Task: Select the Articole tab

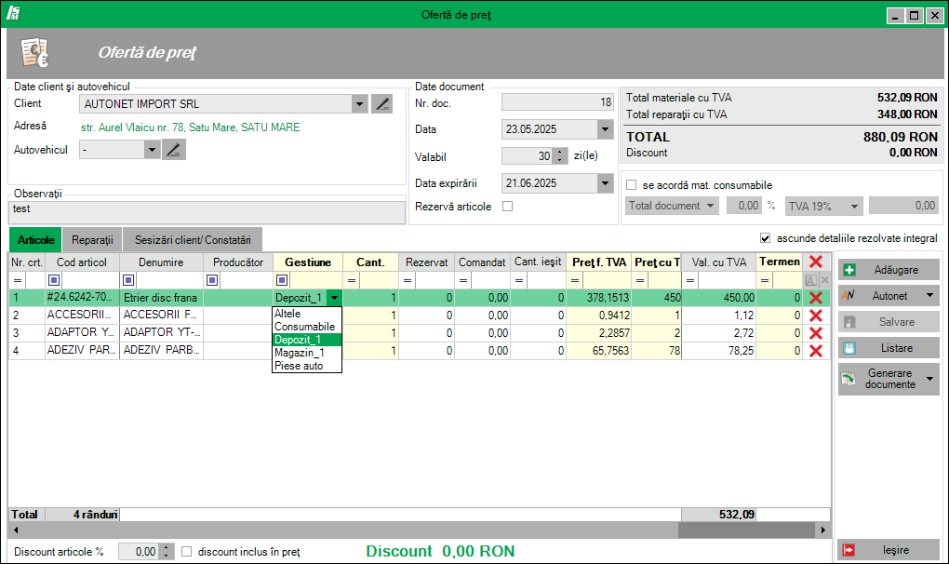Action: point(35,239)
